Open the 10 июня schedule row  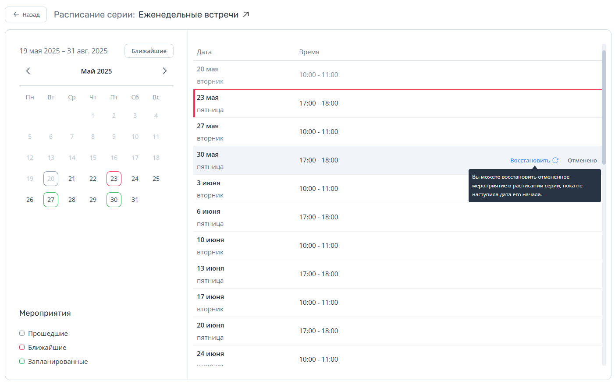(398, 246)
